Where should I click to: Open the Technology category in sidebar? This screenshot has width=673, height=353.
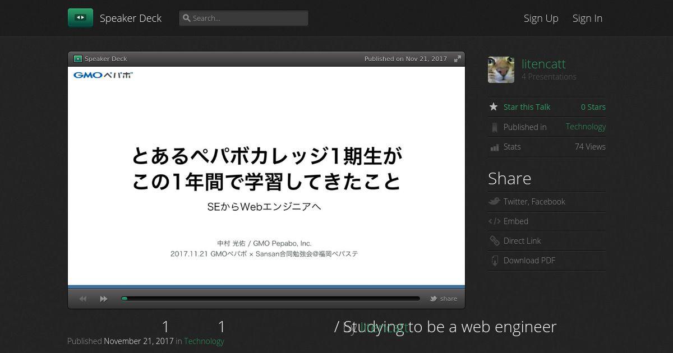pos(586,127)
